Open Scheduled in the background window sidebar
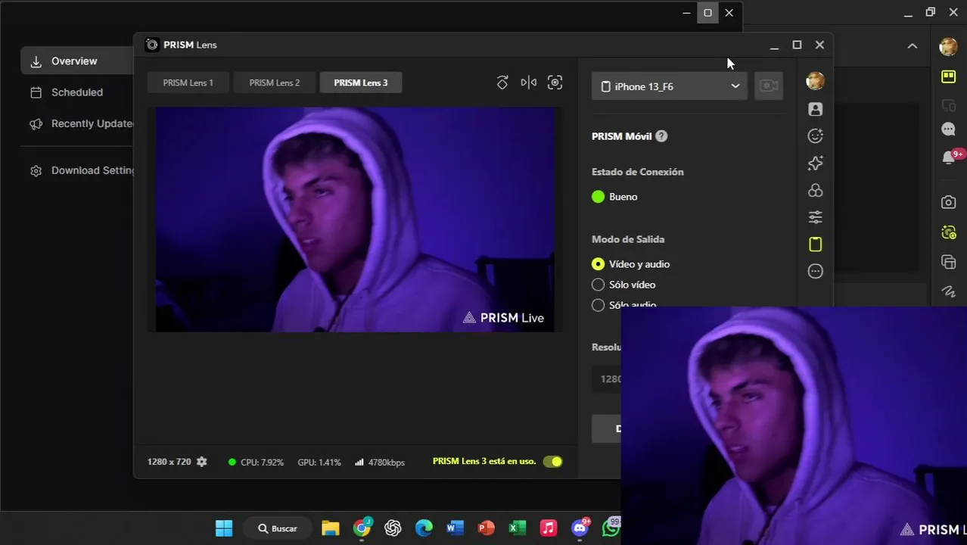The image size is (967, 545). coord(77,92)
